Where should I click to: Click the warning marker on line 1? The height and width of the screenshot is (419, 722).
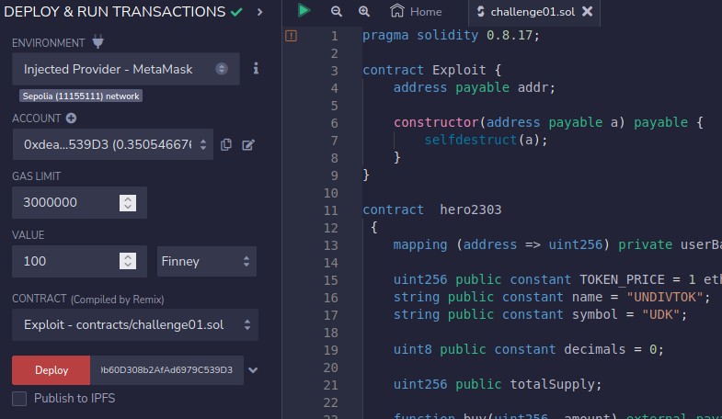pos(291,36)
